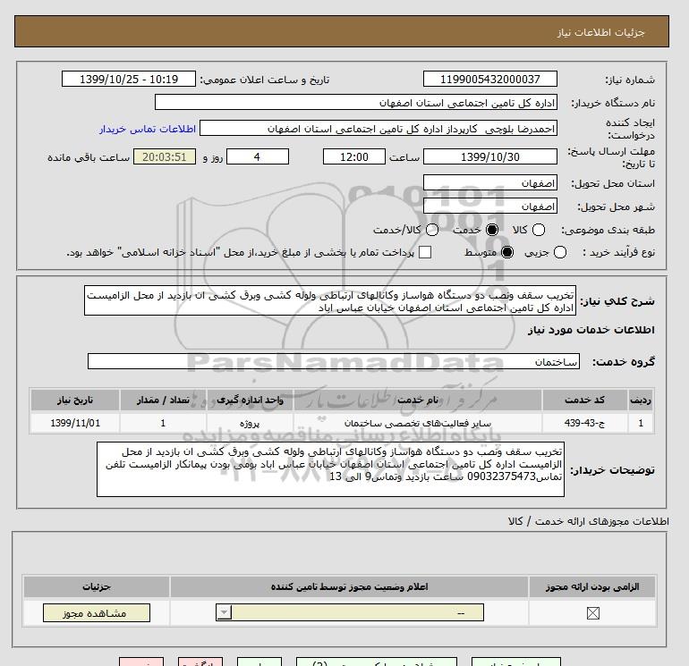689x666 pixels.
Task: Select the کالا radio button
Action: tap(539, 230)
